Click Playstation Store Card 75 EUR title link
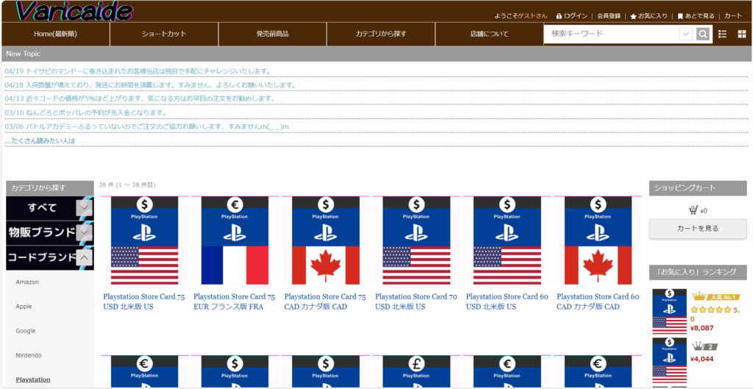The width and height of the screenshot is (753, 389). click(235, 301)
